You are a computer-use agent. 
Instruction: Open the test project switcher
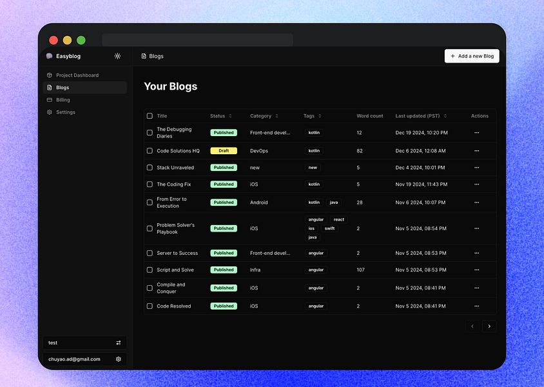click(x=84, y=342)
